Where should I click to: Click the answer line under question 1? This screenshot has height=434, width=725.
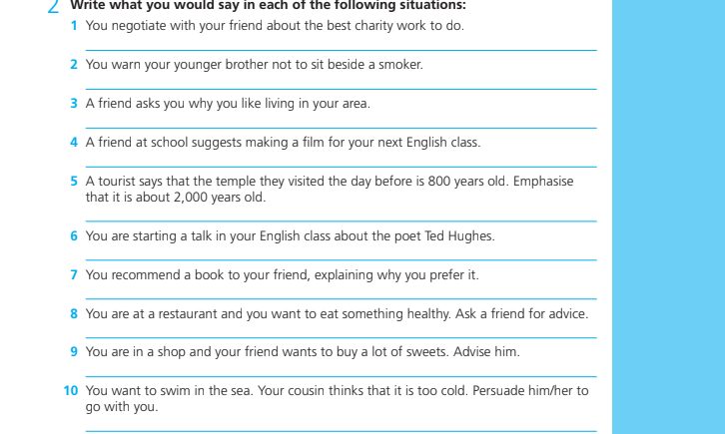click(340, 49)
